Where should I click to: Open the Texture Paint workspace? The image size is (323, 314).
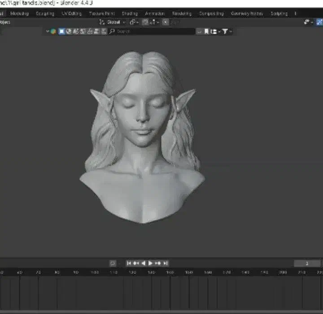click(x=102, y=13)
